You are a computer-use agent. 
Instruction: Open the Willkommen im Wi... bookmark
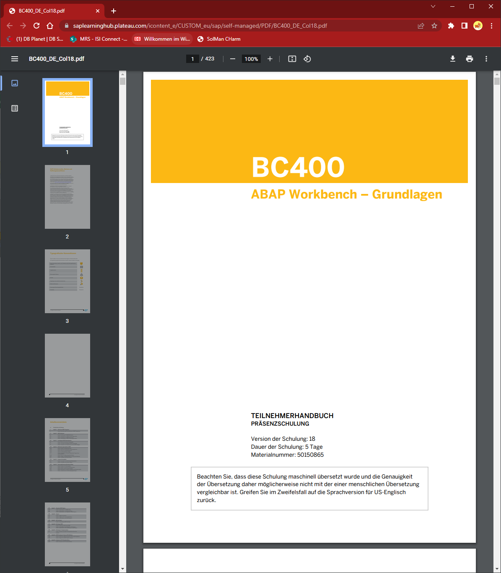(162, 39)
